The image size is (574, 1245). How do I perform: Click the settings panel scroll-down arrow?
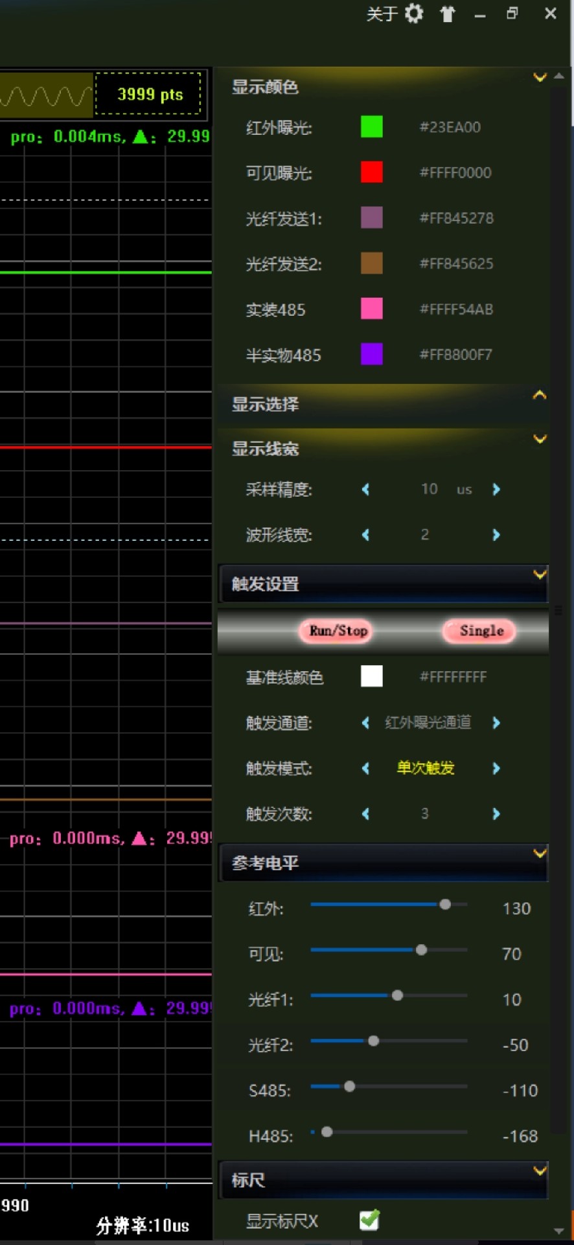coord(559,1231)
